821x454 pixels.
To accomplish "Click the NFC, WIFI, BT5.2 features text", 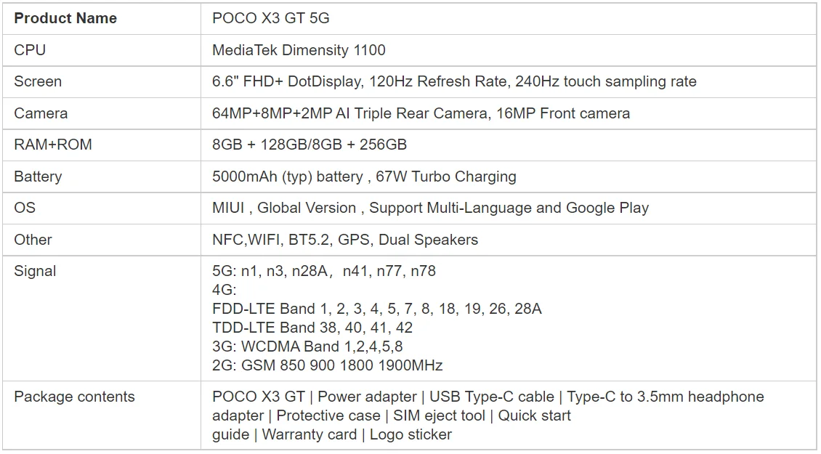I will 345,240.
